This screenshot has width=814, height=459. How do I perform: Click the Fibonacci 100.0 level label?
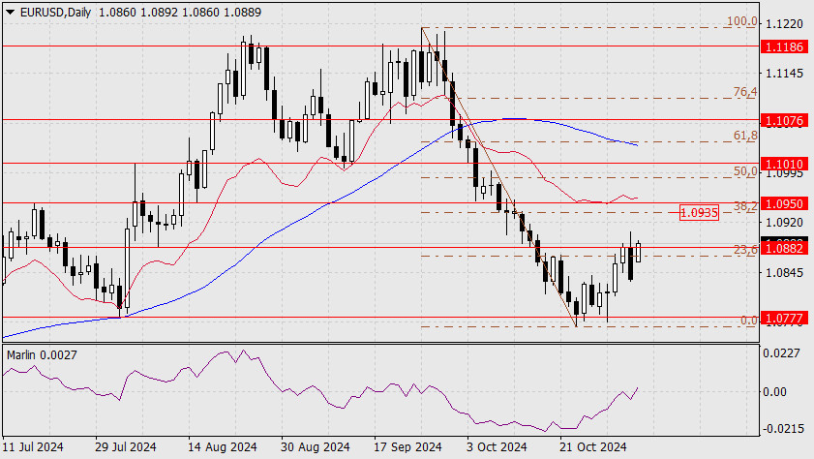point(741,21)
